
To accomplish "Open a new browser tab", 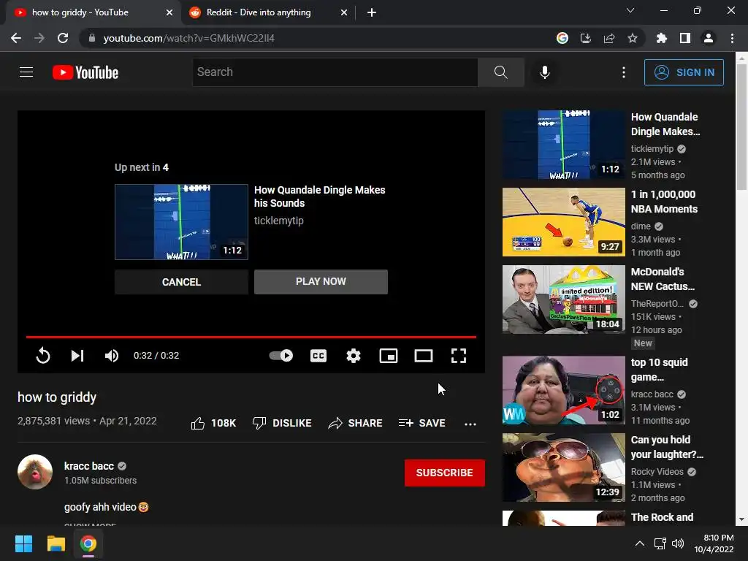I will [x=372, y=13].
